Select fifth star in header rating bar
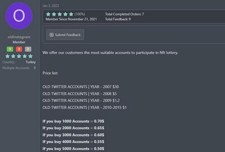Image resolution: width=225 pixels, height=152 pixels. [71, 14]
